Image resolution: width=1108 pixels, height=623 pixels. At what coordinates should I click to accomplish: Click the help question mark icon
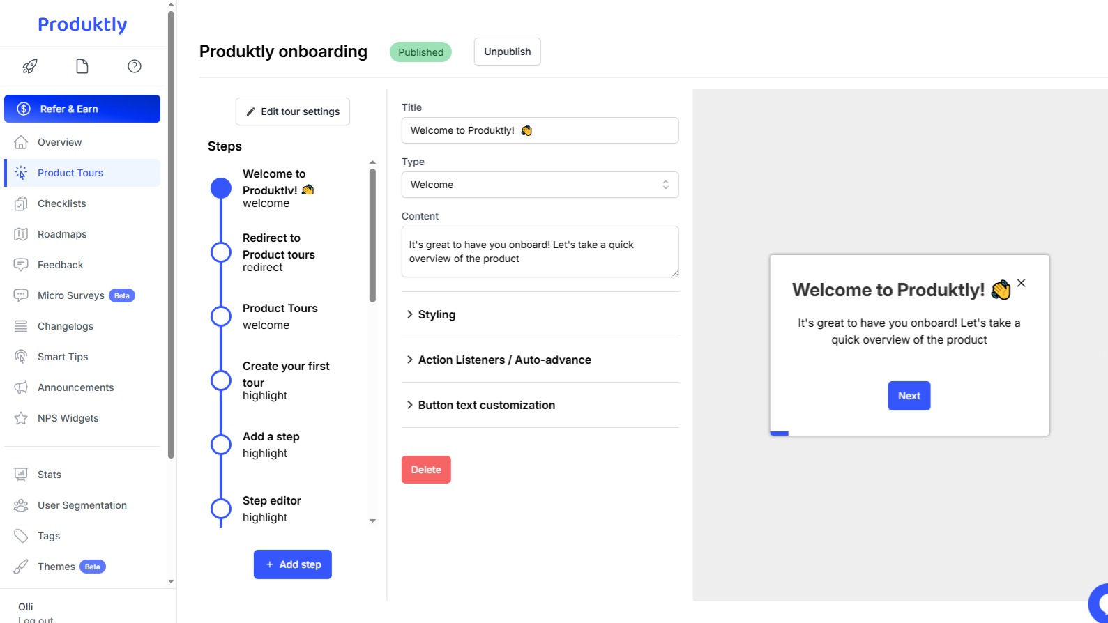click(x=135, y=66)
